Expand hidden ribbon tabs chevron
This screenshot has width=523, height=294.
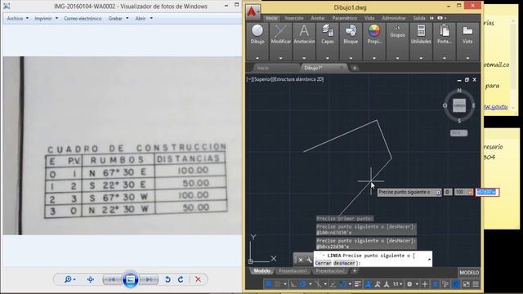[431, 18]
